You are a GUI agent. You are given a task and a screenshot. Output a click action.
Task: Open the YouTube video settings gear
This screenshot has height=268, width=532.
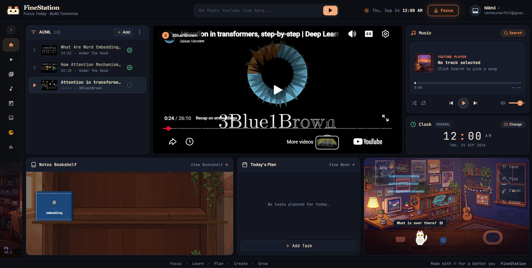[385, 34]
